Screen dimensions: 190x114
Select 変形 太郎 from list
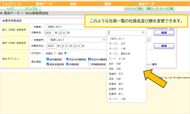[127, 64]
